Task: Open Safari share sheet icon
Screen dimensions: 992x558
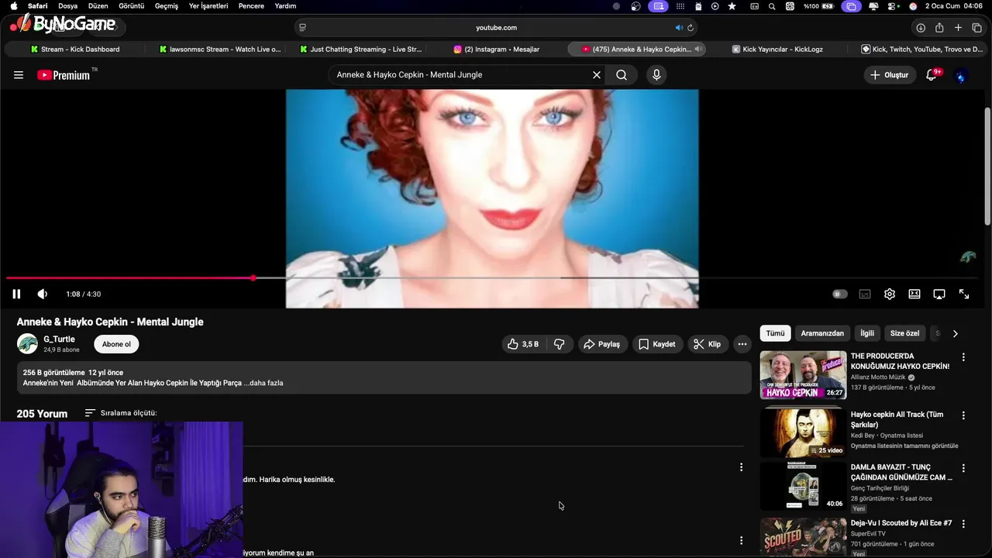Action: click(x=939, y=28)
